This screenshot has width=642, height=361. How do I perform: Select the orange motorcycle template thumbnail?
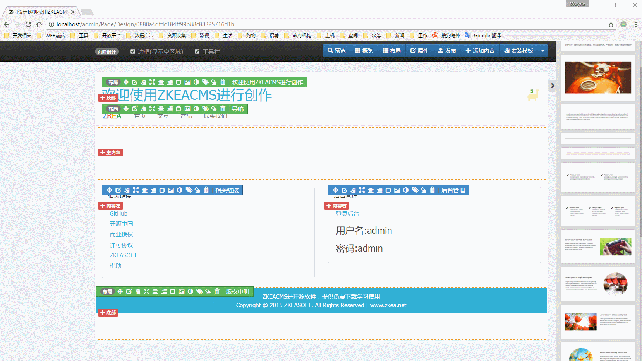click(x=598, y=77)
